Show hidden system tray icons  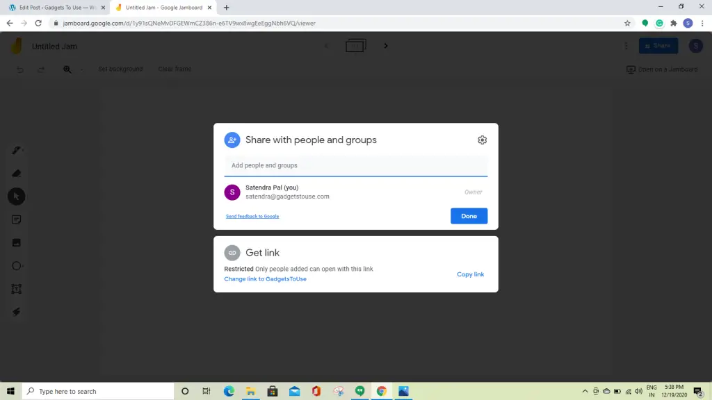coord(585,391)
